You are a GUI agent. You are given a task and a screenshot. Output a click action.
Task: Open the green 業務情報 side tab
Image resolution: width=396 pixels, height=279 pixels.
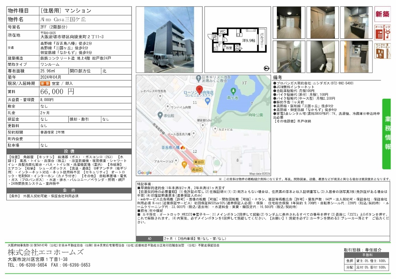click(x=387, y=134)
